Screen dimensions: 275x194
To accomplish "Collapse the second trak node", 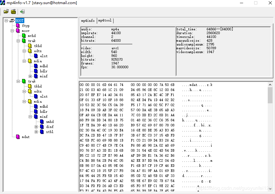I will tap(18, 81).
